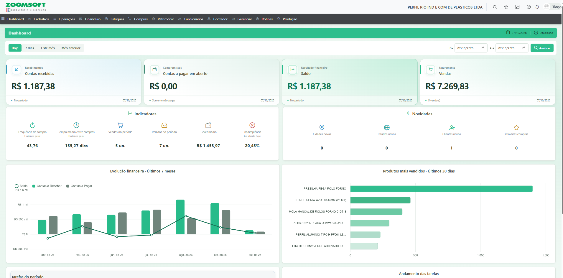The height and width of the screenshot is (278, 563).
Task: Open the Dashboard menu
Action: (13, 19)
